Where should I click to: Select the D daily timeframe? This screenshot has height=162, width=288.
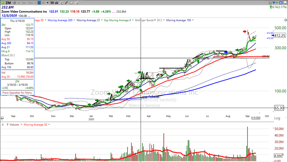39,3
